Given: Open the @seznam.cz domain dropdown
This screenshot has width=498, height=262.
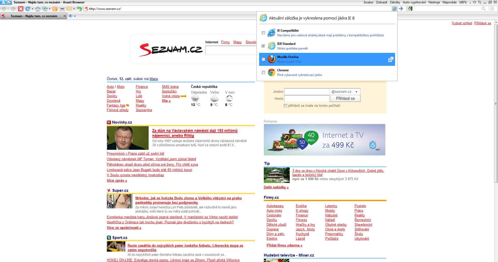Looking at the screenshot, I should [x=345, y=92].
